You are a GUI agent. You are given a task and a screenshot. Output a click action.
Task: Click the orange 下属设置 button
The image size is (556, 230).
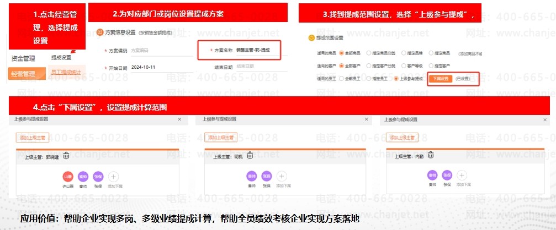click(x=441, y=79)
